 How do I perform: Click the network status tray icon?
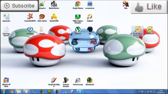pyautogui.click(x=154, y=92)
